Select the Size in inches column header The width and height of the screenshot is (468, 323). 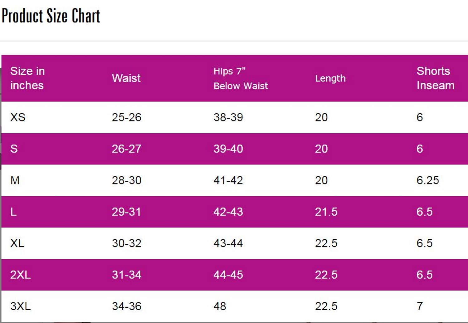(x=27, y=78)
